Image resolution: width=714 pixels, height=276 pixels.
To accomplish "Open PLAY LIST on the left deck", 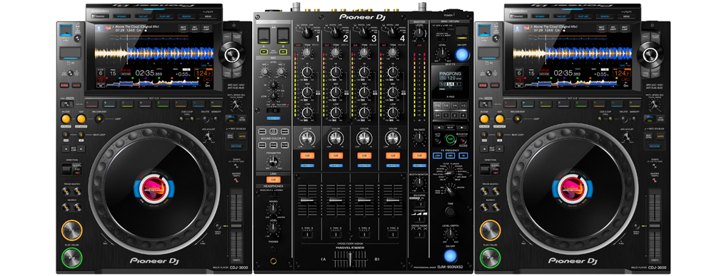I will 164,16.
